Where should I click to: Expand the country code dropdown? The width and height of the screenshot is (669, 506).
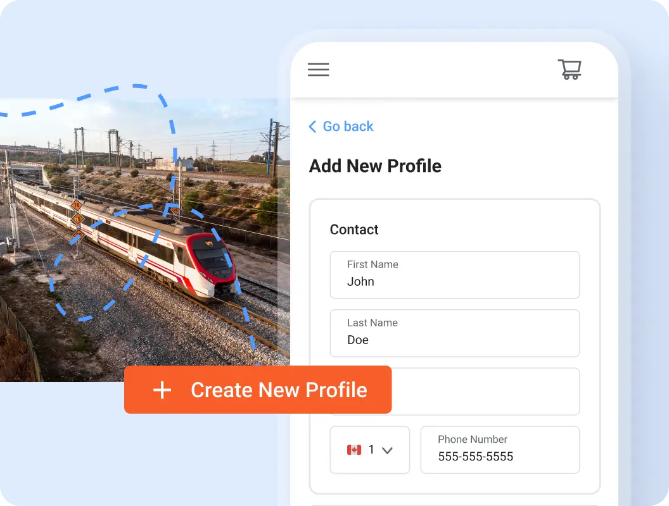[x=369, y=450]
